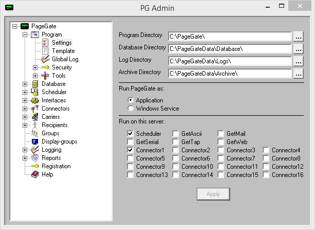Image resolution: width=315 pixels, height=230 pixels.
Task: Open the Global Log tree item
Action: click(x=65, y=59)
